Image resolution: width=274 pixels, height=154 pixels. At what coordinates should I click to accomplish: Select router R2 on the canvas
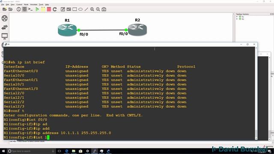tap(137, 30)
